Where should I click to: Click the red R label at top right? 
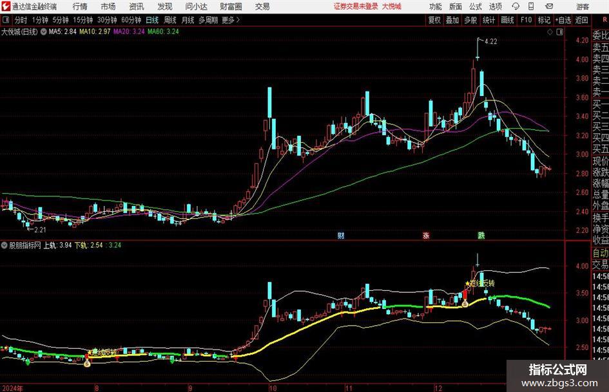point(604,20)
